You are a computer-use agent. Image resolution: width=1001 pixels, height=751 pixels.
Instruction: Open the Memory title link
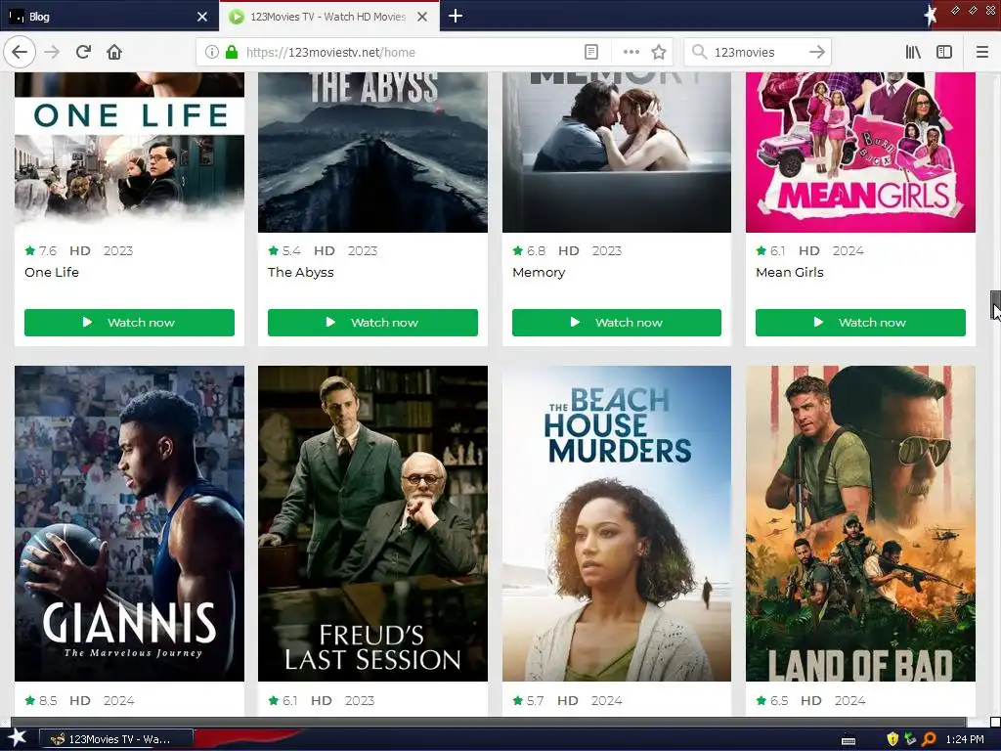coord(539,273)
